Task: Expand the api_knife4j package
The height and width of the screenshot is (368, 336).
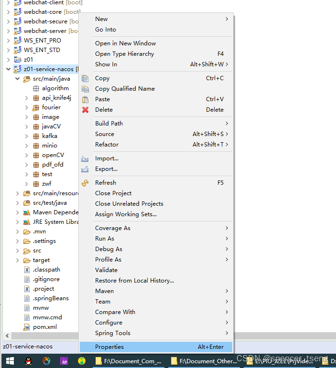Action: (27, 98)
